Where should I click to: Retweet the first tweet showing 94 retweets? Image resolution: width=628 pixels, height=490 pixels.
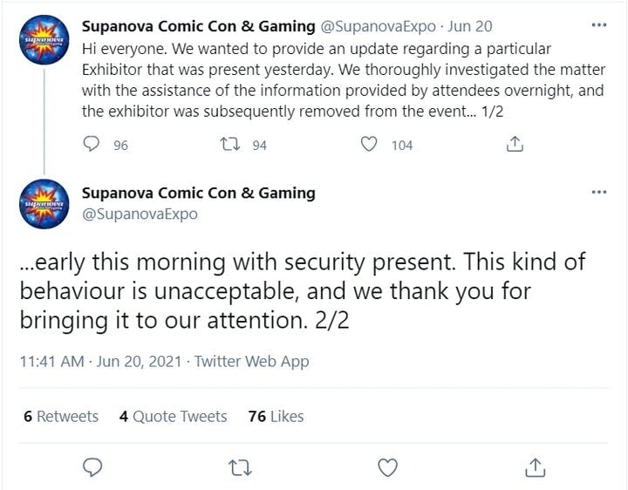[x=233, y=145]
